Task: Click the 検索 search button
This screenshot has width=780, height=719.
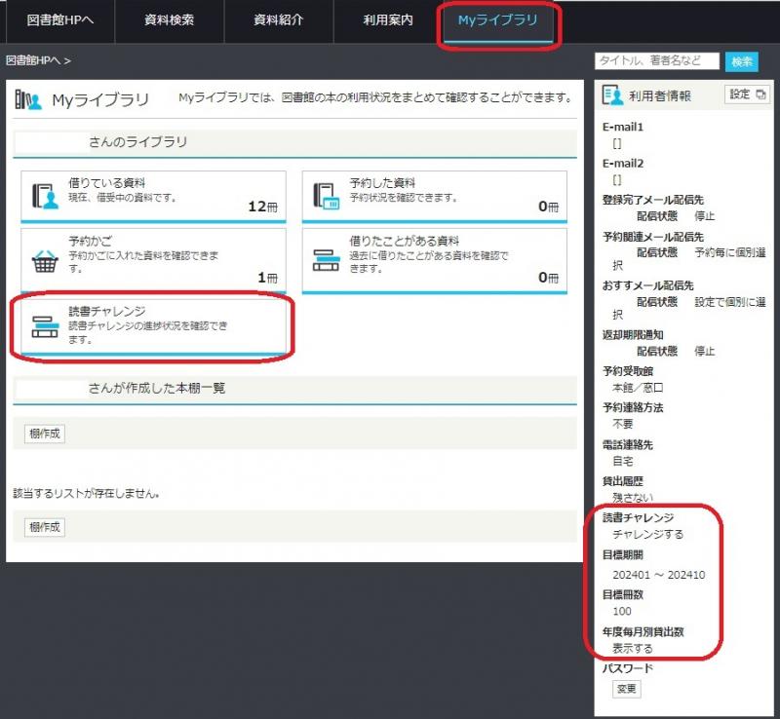Action: pos(741,61)
